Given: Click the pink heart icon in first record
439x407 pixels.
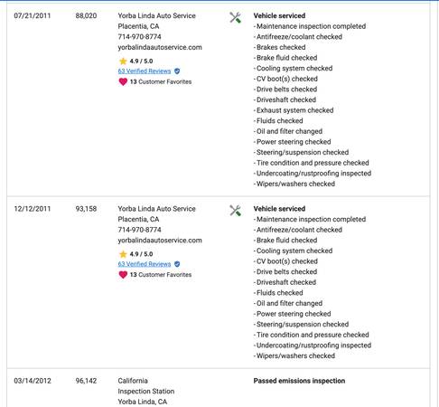Looking at the screenshot, I should (123, 81).
